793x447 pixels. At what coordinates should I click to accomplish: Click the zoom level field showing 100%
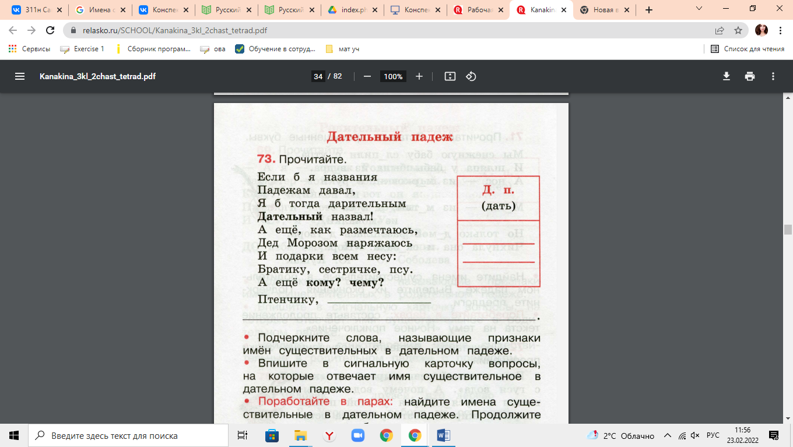click(394, 76)
